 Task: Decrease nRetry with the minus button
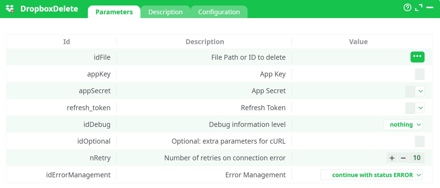point(403,158)
